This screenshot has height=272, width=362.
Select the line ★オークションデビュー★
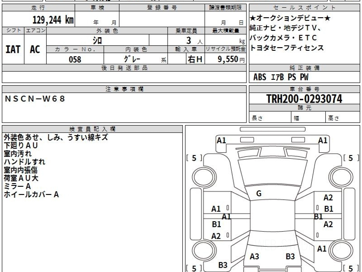click(x=290, y=18)
